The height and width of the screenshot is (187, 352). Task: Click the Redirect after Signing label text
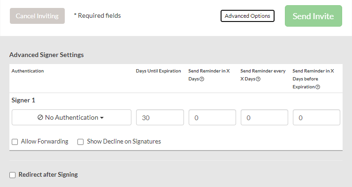coord(48,175)
